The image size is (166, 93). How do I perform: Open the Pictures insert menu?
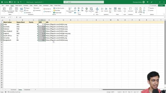(22, 10)
